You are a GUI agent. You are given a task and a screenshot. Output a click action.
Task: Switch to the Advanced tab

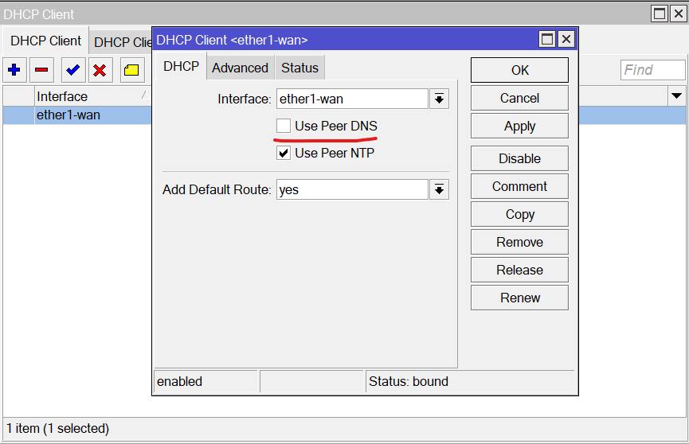point(240,68)
